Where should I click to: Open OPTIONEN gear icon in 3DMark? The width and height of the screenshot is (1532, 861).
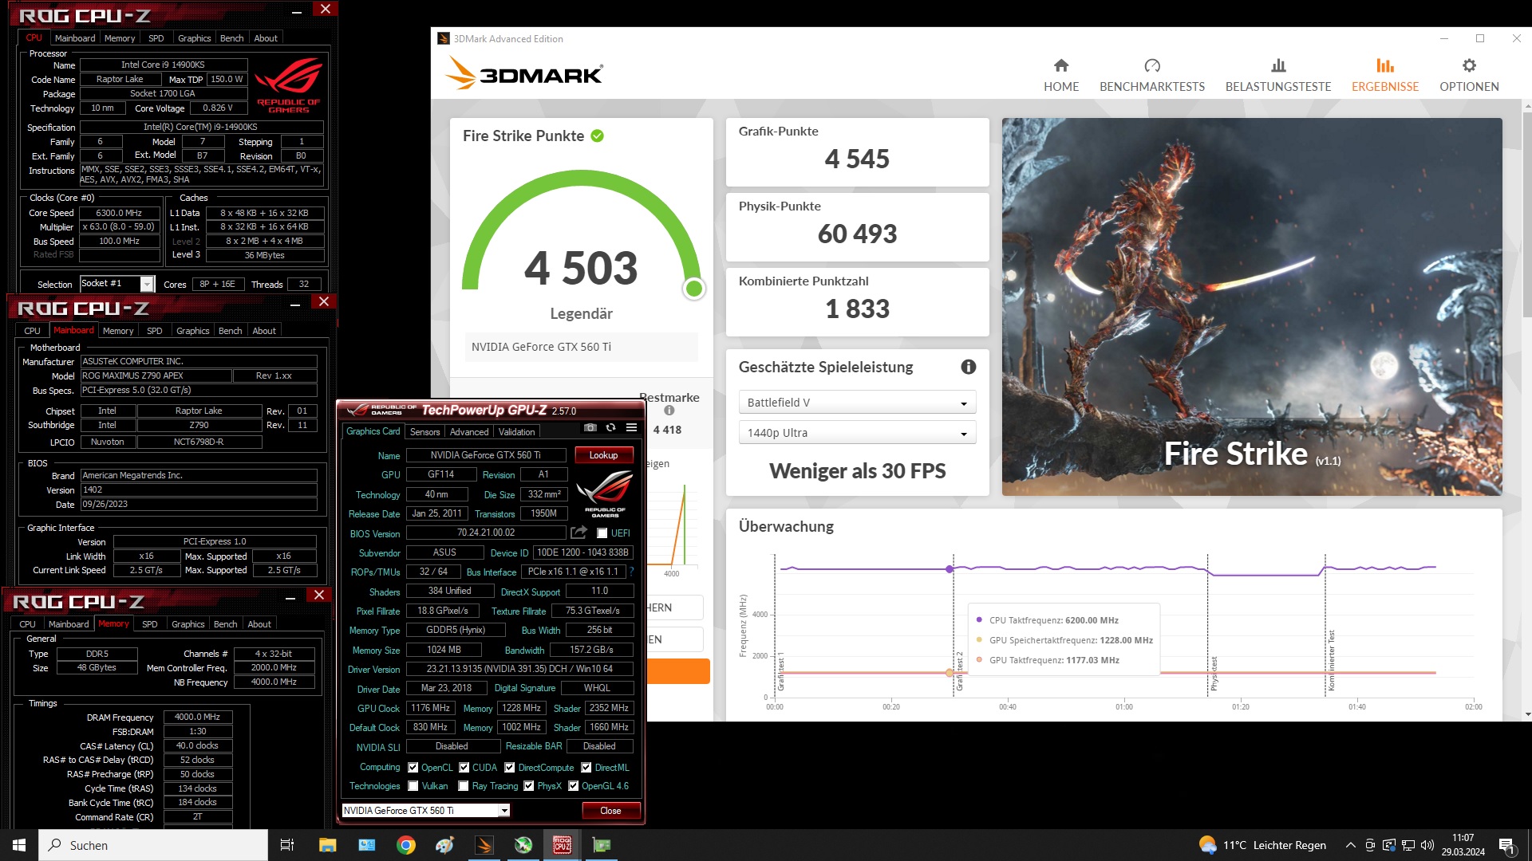(x=1469, y=65)
